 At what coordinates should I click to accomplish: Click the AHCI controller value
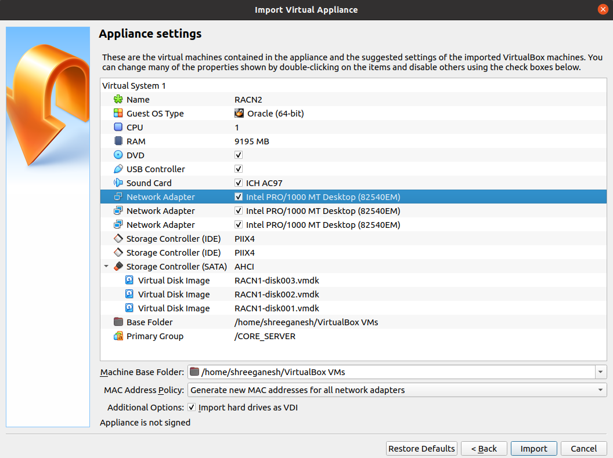[x=244, y=267]
